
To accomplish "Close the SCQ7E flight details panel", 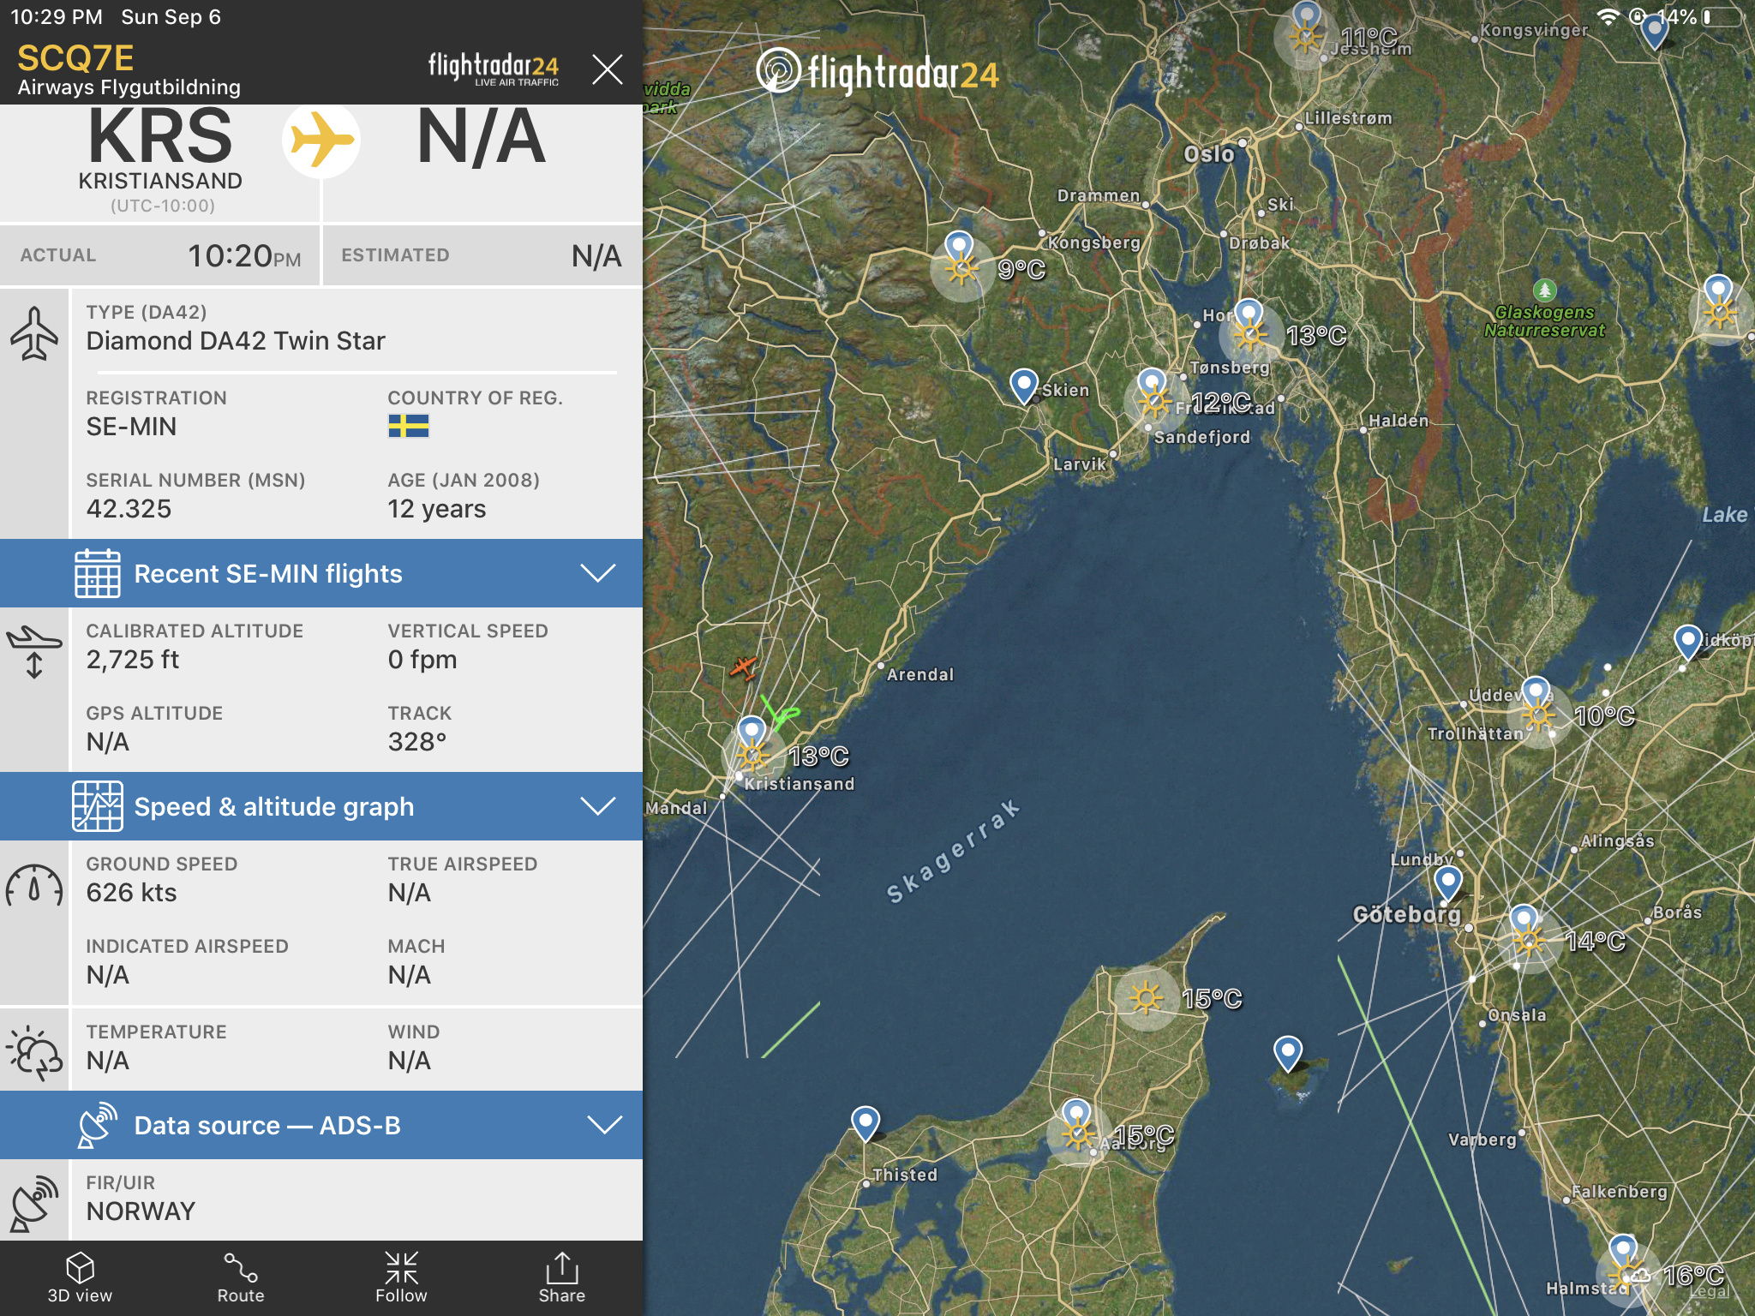I will [x=607, y=69].
